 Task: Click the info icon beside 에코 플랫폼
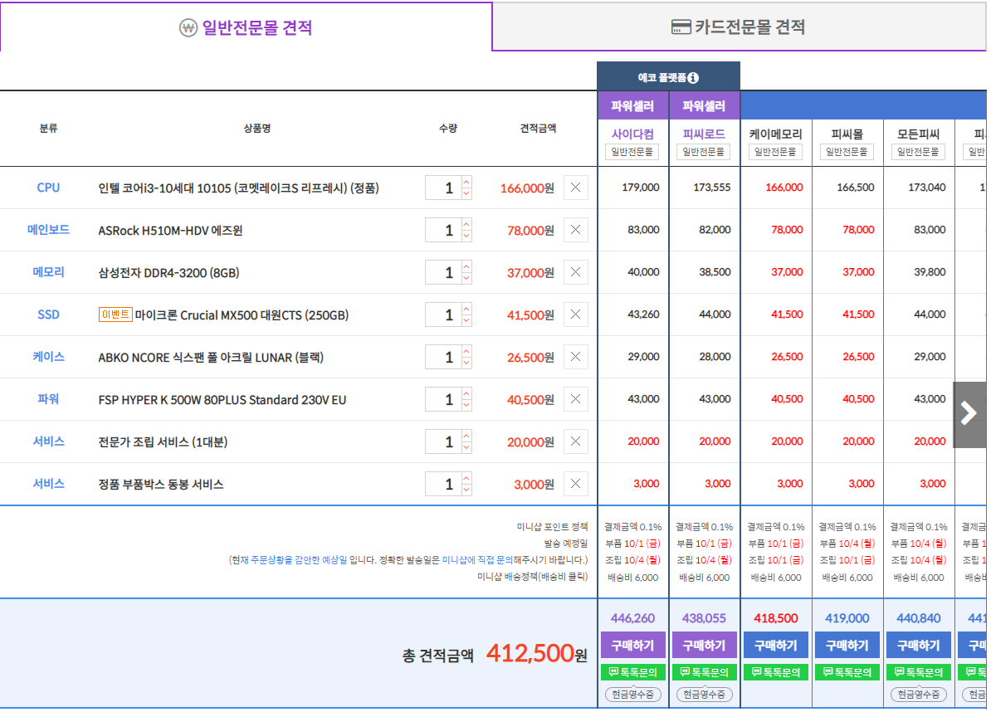coord(693,78)
